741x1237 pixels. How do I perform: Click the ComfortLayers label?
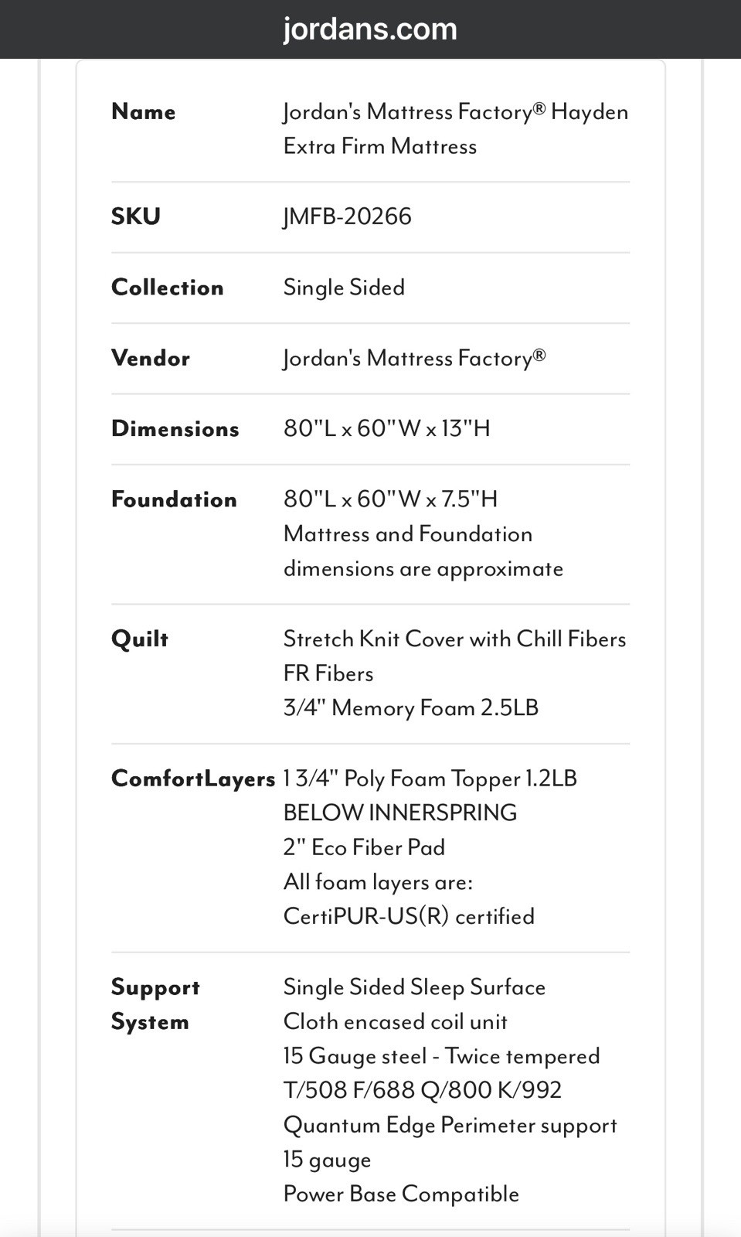point(192,779)
